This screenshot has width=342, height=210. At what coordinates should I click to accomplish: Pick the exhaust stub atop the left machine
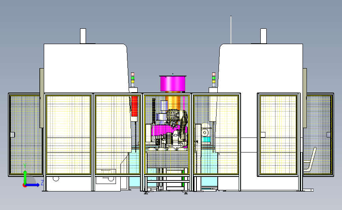[83, 36]
